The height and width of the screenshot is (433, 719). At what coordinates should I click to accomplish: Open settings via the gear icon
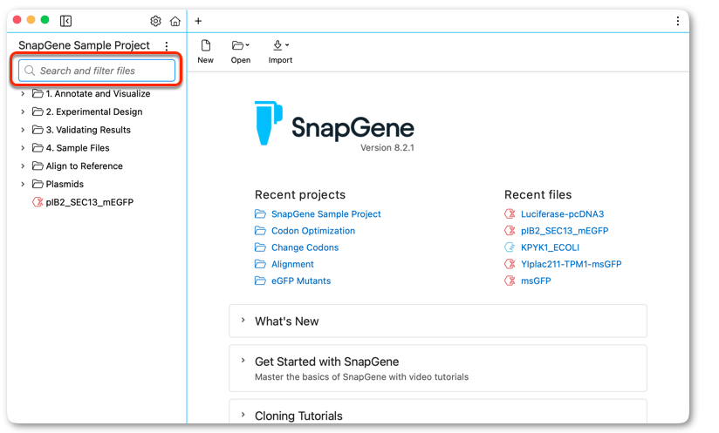pyautogui.click(x=155, y=21)
